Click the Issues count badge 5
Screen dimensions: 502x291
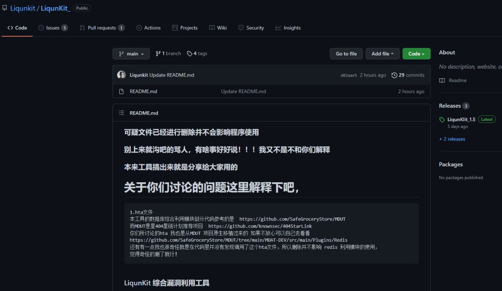tap(64, 28)
